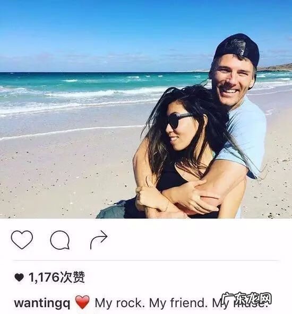
Task: Click the red heart emoji in caption
Action: (x=82, y=302)
